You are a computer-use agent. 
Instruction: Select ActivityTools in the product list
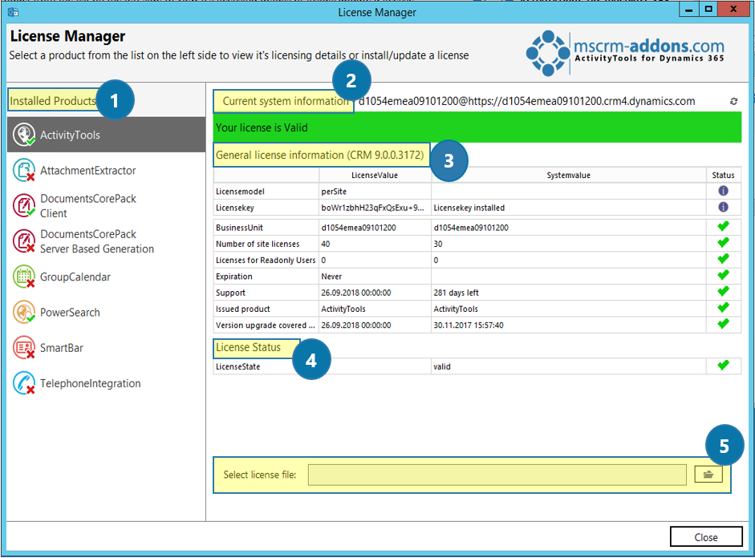click(107, 135)
